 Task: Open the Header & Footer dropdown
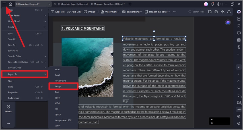157,12
